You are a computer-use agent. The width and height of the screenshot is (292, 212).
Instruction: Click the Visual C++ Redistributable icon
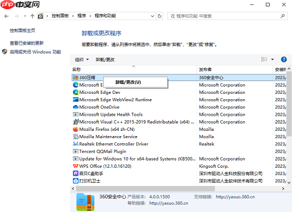pos(75,122)
